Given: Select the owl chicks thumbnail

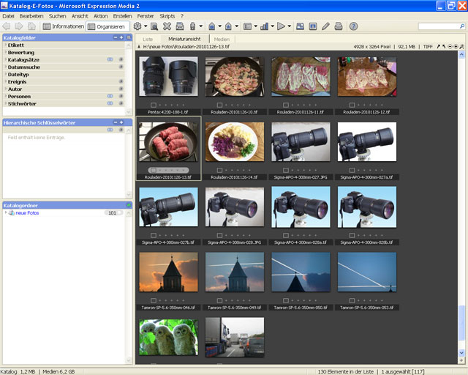Looking at the screenshot, I should [x=167, y=336].
